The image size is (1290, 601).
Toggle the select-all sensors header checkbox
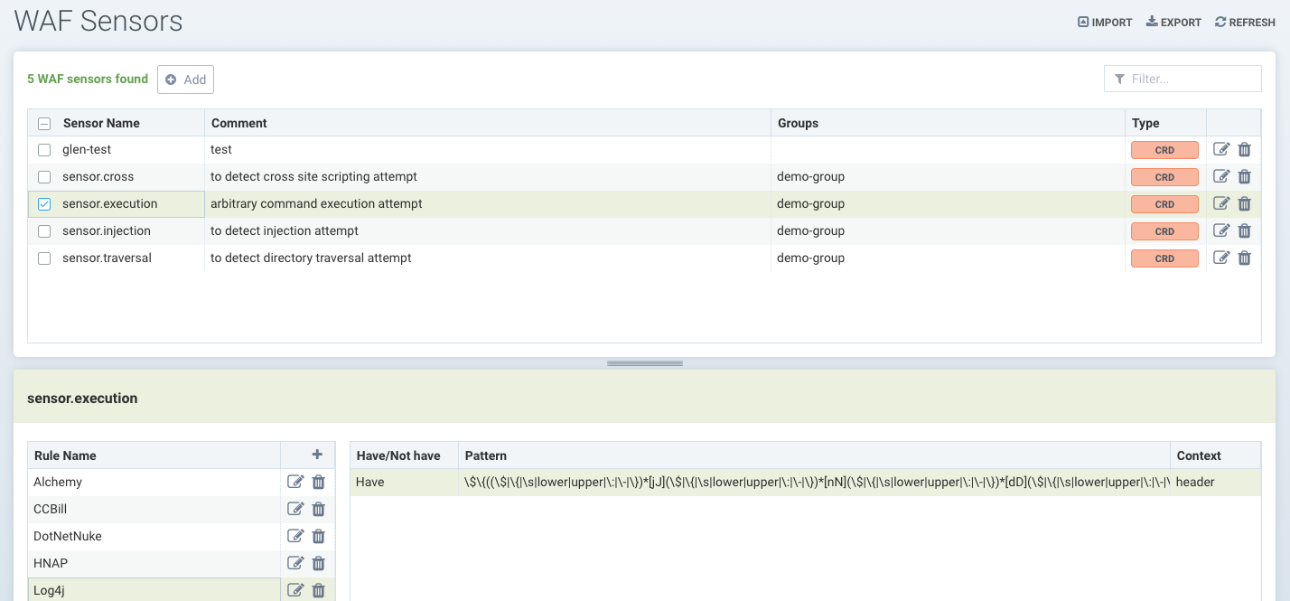[44, 124]
